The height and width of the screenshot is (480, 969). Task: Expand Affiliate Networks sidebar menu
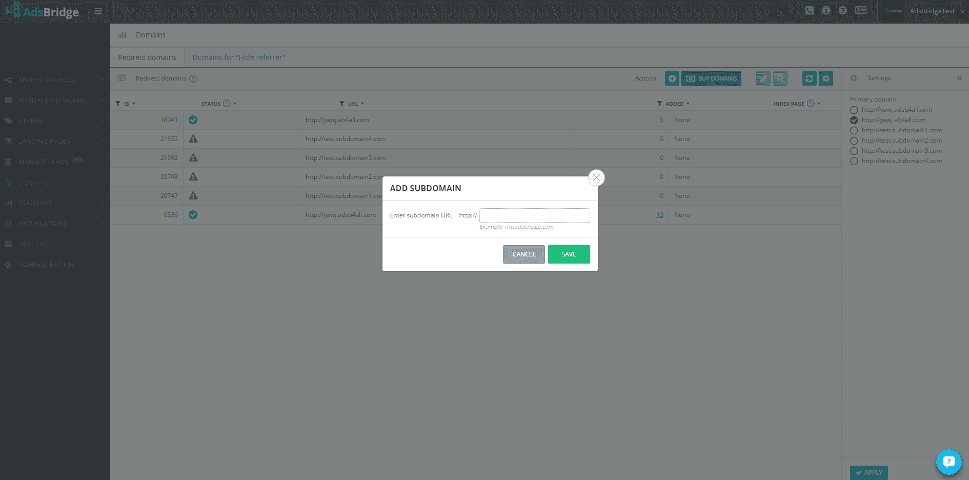tap(55, 100)
